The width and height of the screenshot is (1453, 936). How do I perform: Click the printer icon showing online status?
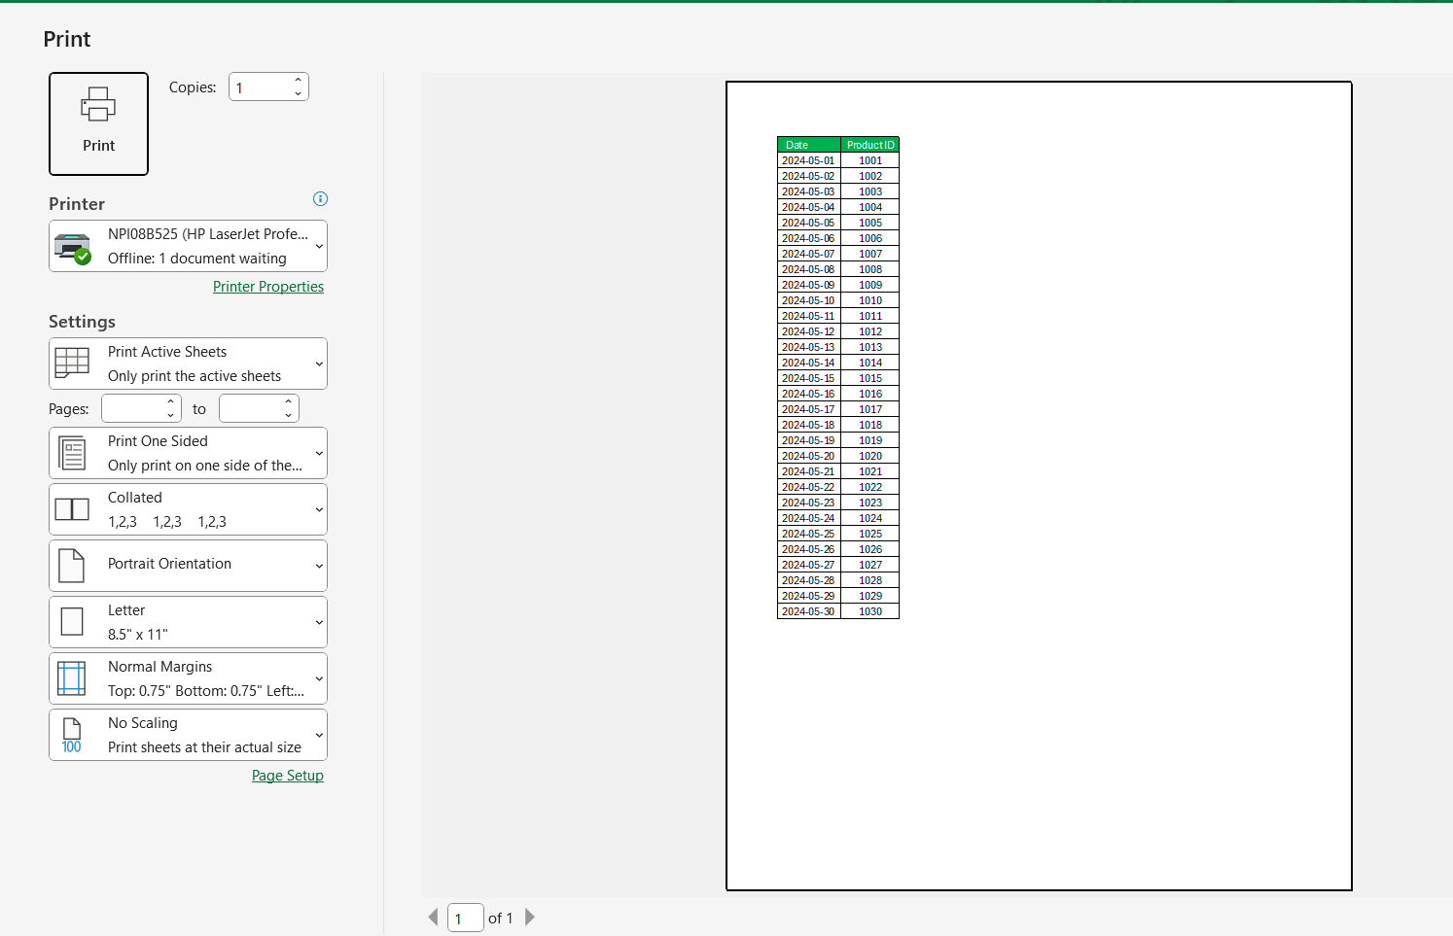click(73, 246)
